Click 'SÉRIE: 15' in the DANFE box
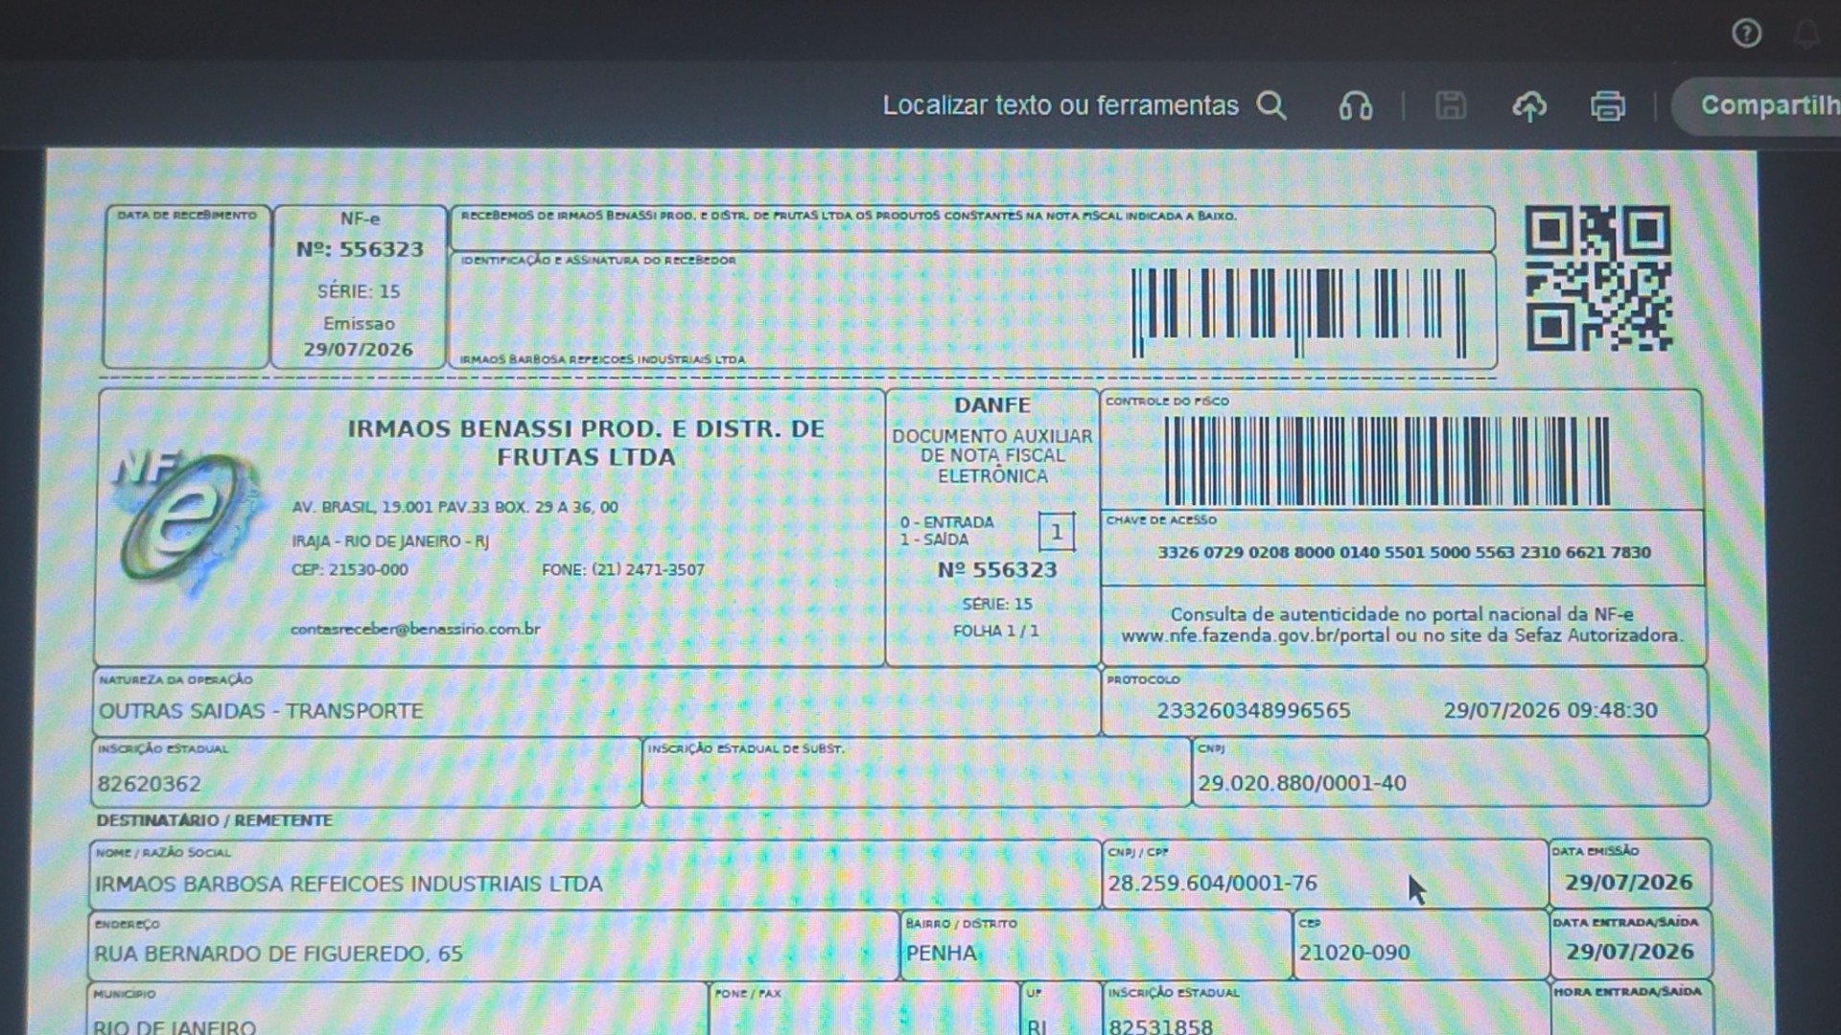Screen dimensions: 1841x1035 click(997, 605)
